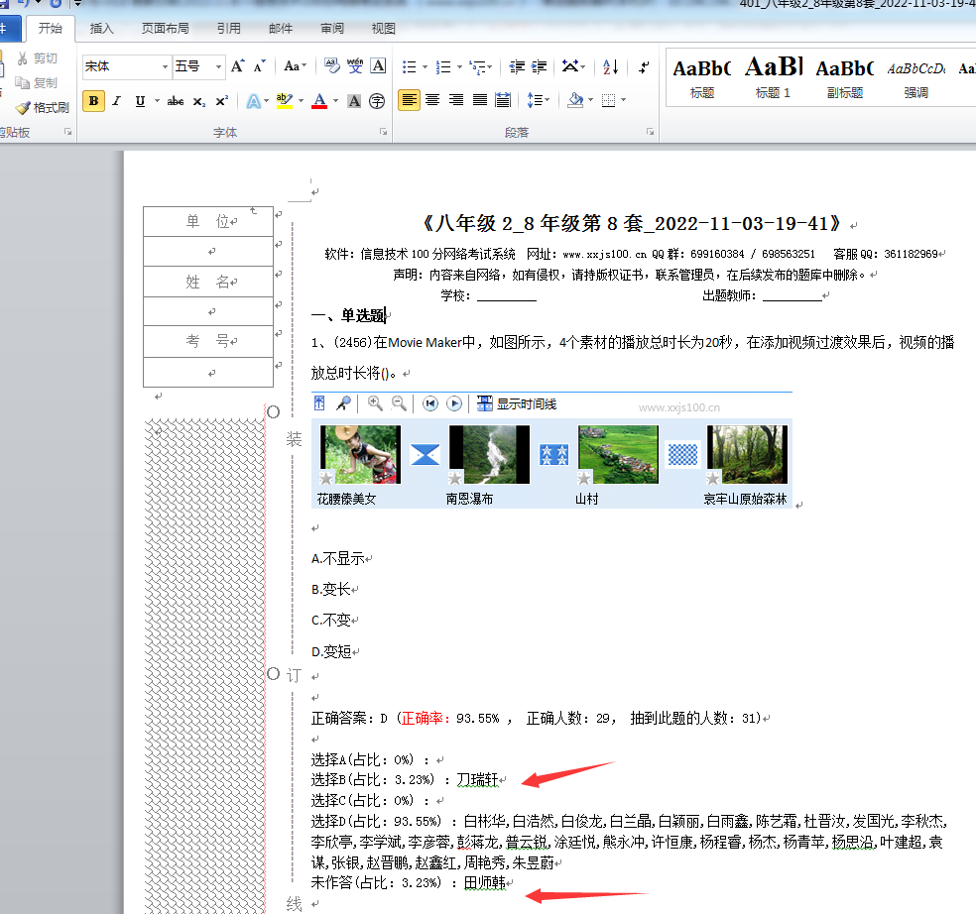Click the Multilevel List icon
976x914 pixels.
tap(478, 66)
